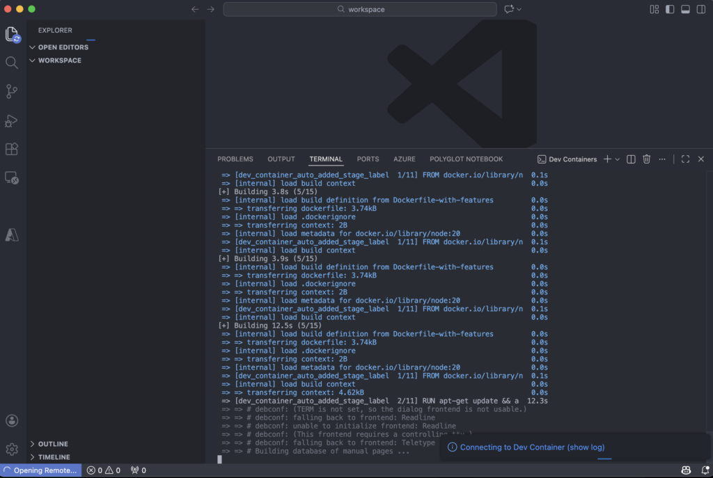Viewport: 713px width, 478px height.
Task: Open the Azure view in activity bar
Action: click(12, 235)
